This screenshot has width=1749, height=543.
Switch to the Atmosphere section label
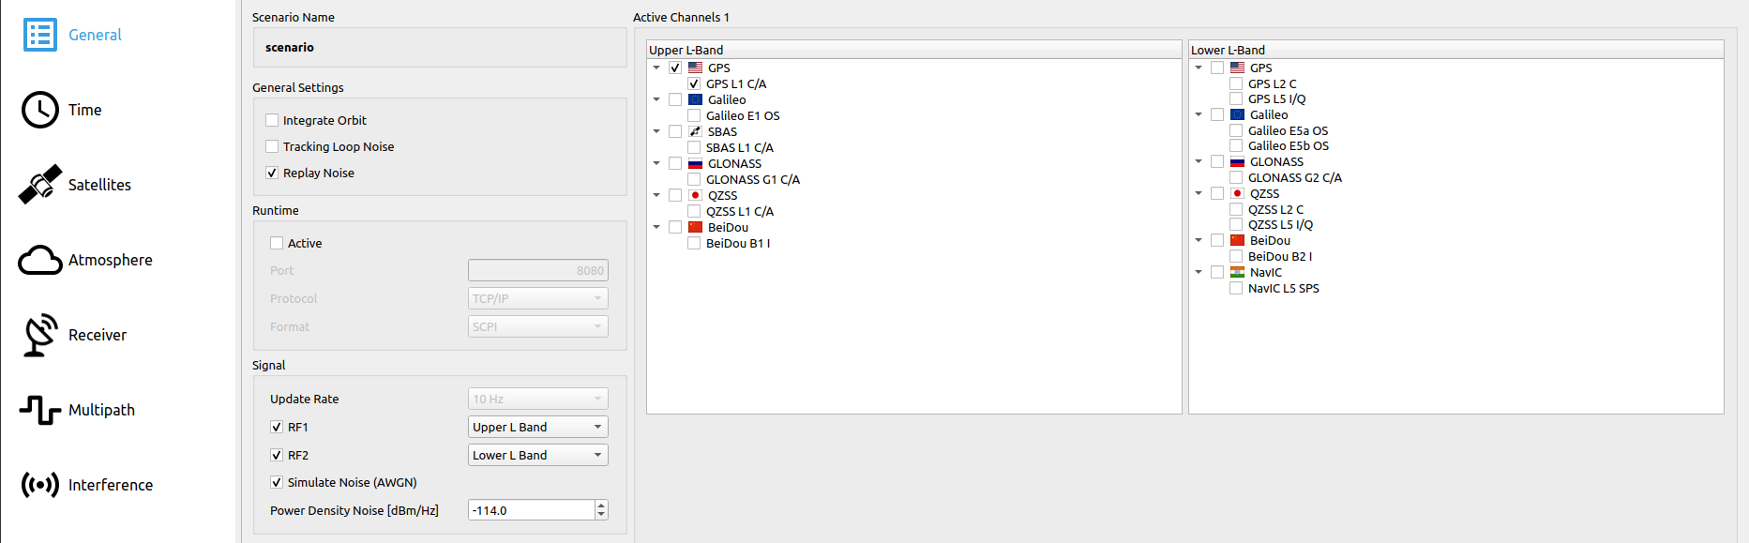click(110, 260)
